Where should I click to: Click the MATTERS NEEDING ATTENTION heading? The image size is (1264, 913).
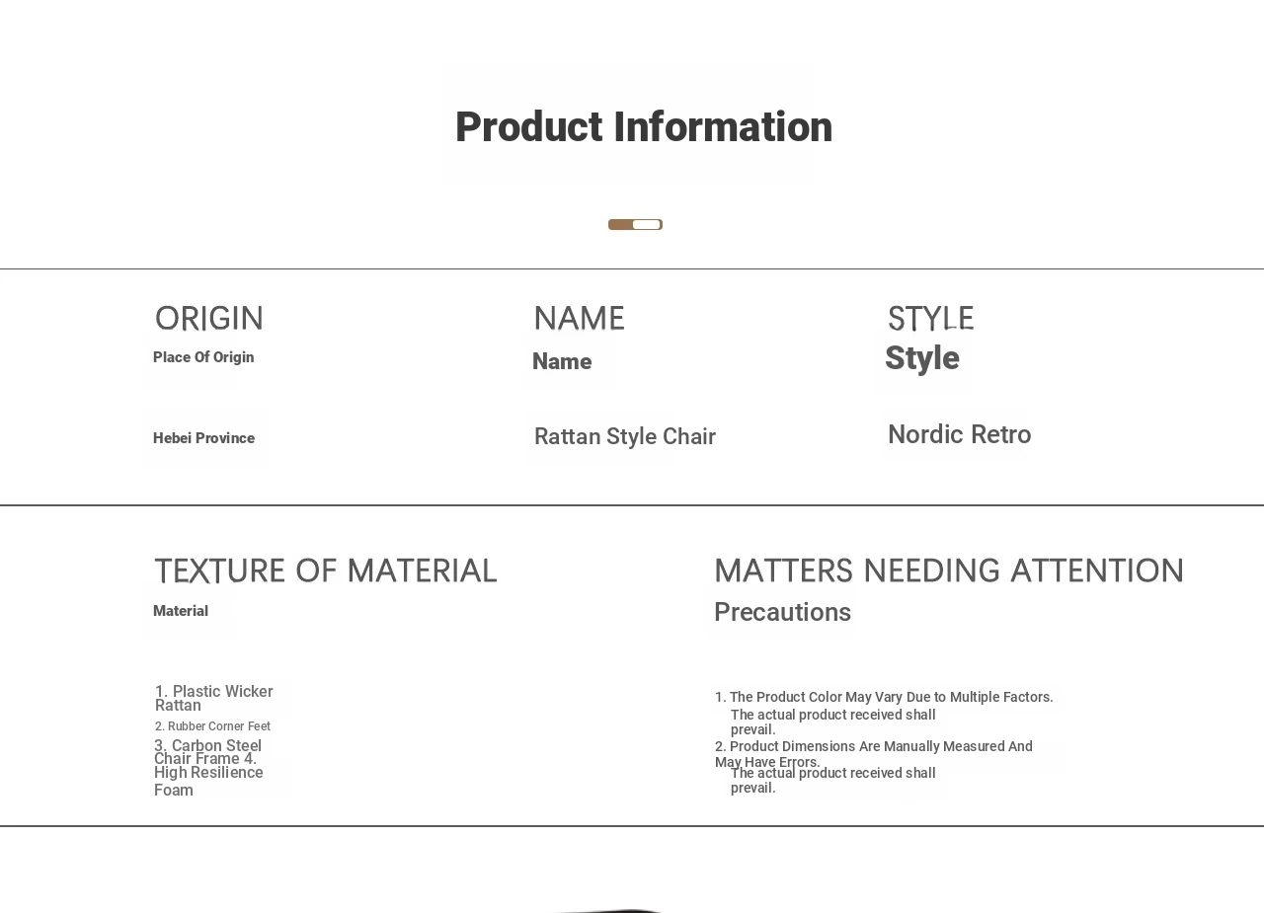pyautogui.click(x=948, y=571)
